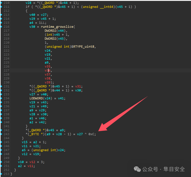The image size is (191, 177).
Task: Click line number 241 in gutter
Action: (6, 126)
